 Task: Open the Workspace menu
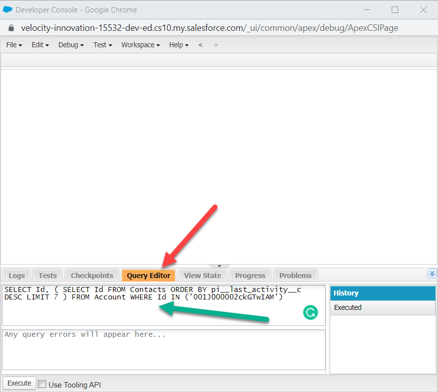(140, 45)
